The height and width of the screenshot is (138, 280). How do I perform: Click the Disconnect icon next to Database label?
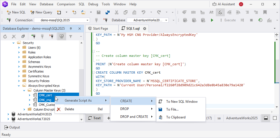pos(106,20)
